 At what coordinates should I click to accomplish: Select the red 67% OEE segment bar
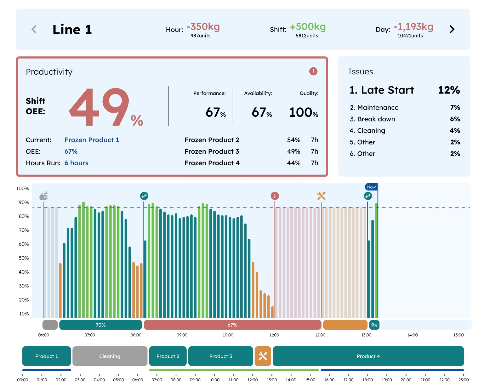[x=232, y=325]
